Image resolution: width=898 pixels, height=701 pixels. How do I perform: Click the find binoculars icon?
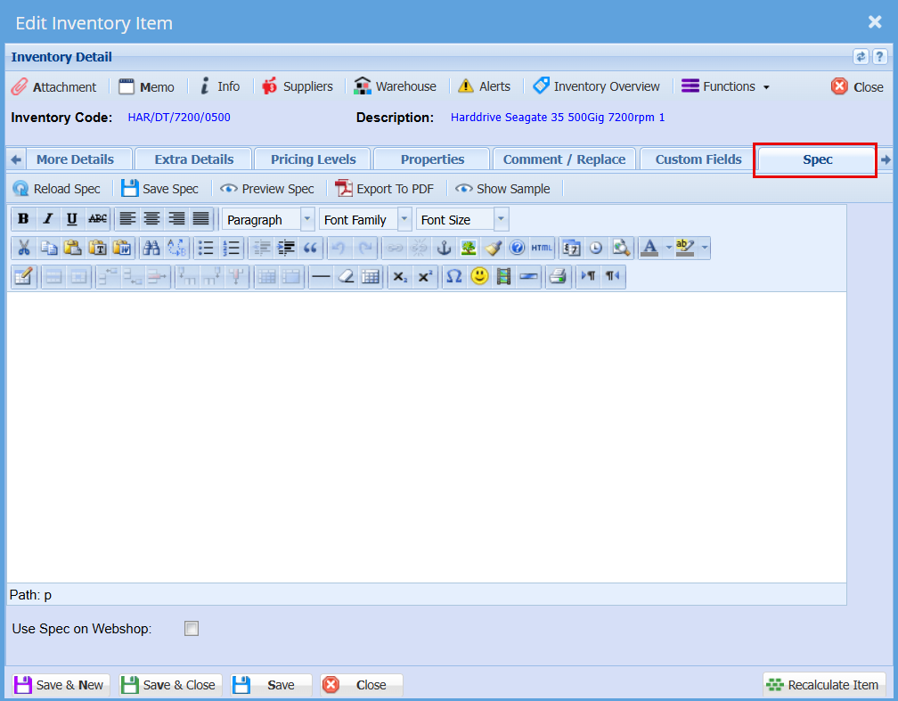[x=151, y=249]
